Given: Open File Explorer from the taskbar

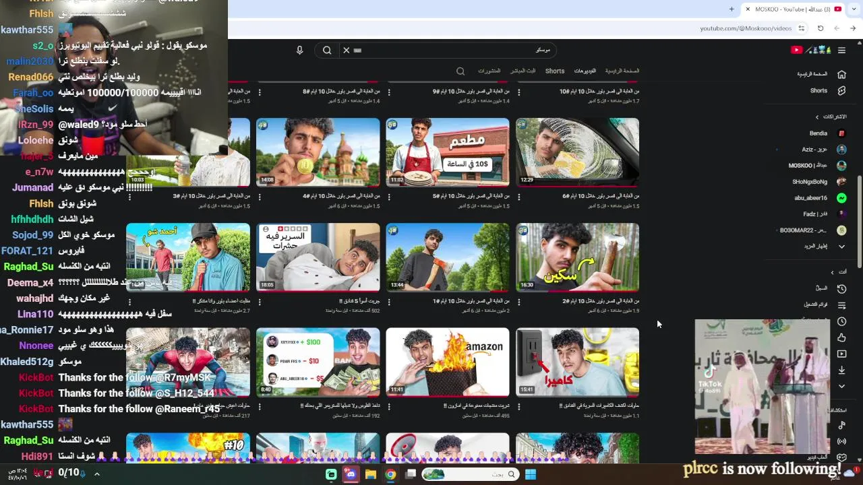Looking at the screenshot, I should (370, 474).
